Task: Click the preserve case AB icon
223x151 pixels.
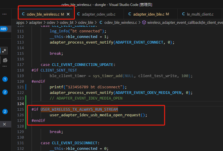Action: (x=5, y=60)
